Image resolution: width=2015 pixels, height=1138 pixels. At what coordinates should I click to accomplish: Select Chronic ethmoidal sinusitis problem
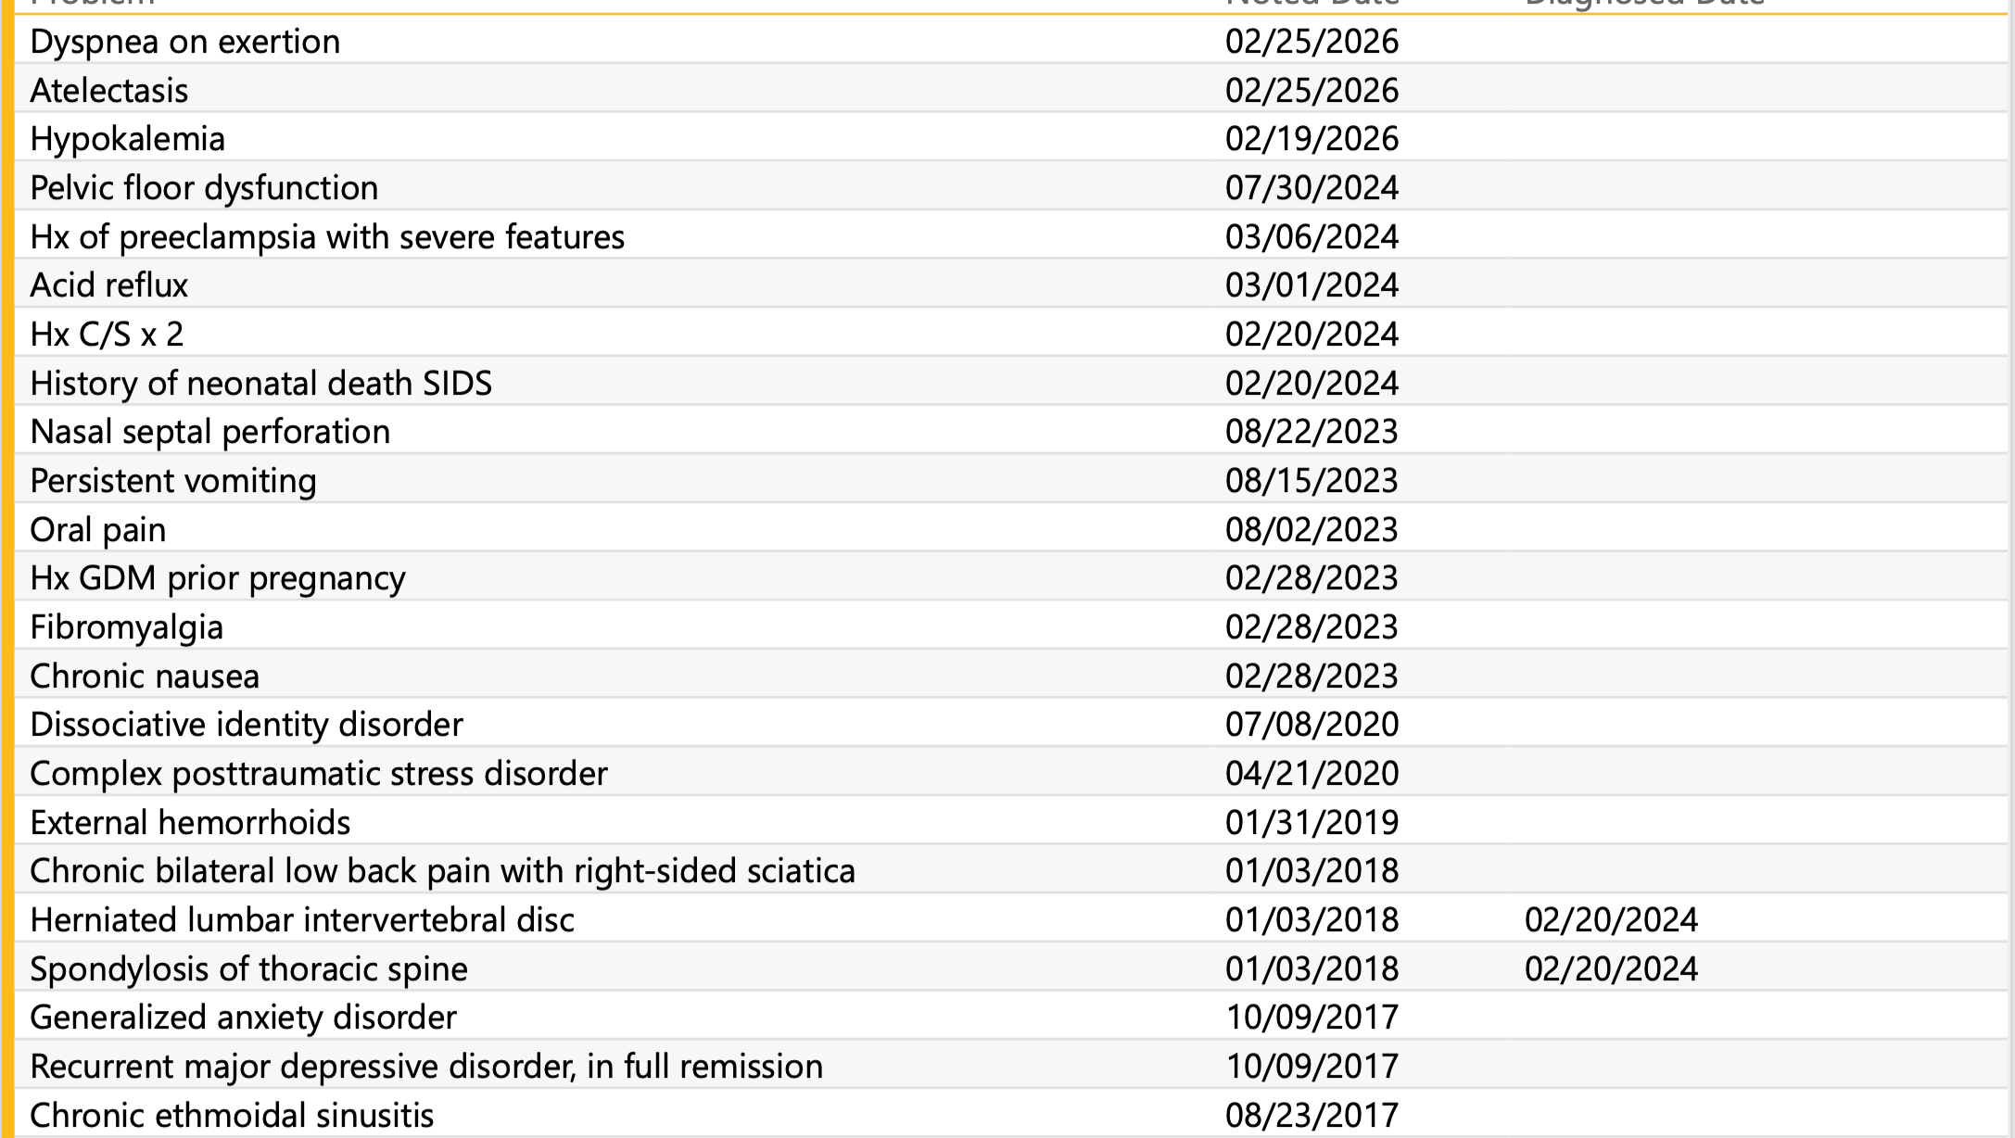click(232, 1116)
